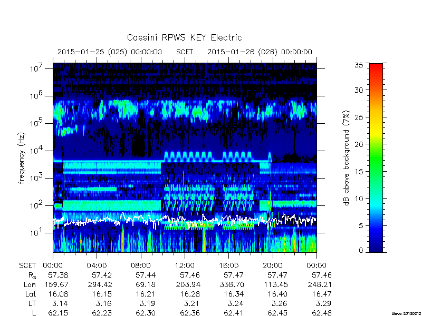This screenshot has width=422, height=316.
Task: Click the Lon row label
Action: pyautogui.click(x=30, y=284)
